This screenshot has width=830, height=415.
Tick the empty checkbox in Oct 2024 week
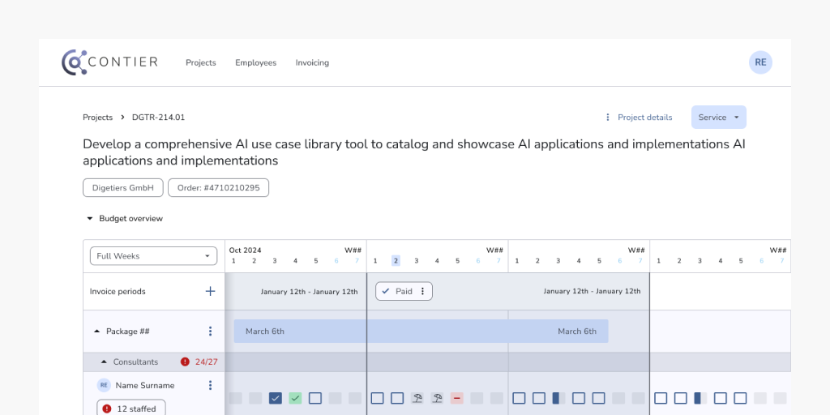click(315, 398)
